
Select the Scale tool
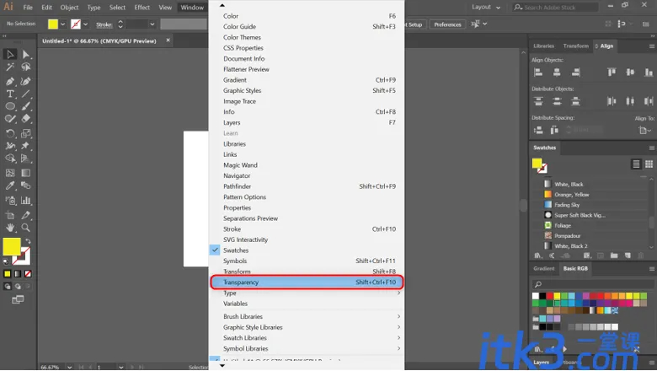(x=26, y=134)
